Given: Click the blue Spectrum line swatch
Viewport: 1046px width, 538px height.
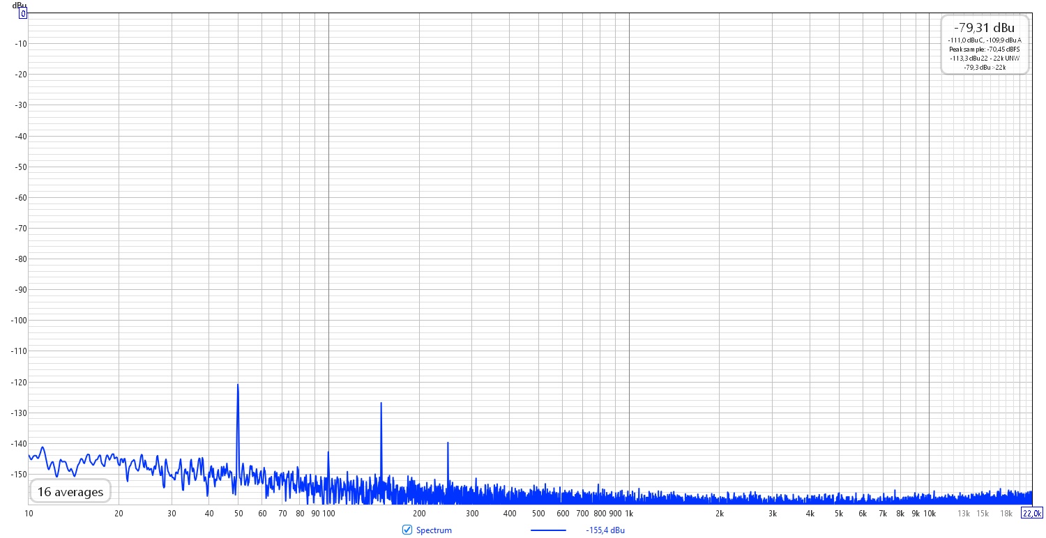Looking at the screenshot, I should (548, 530).
